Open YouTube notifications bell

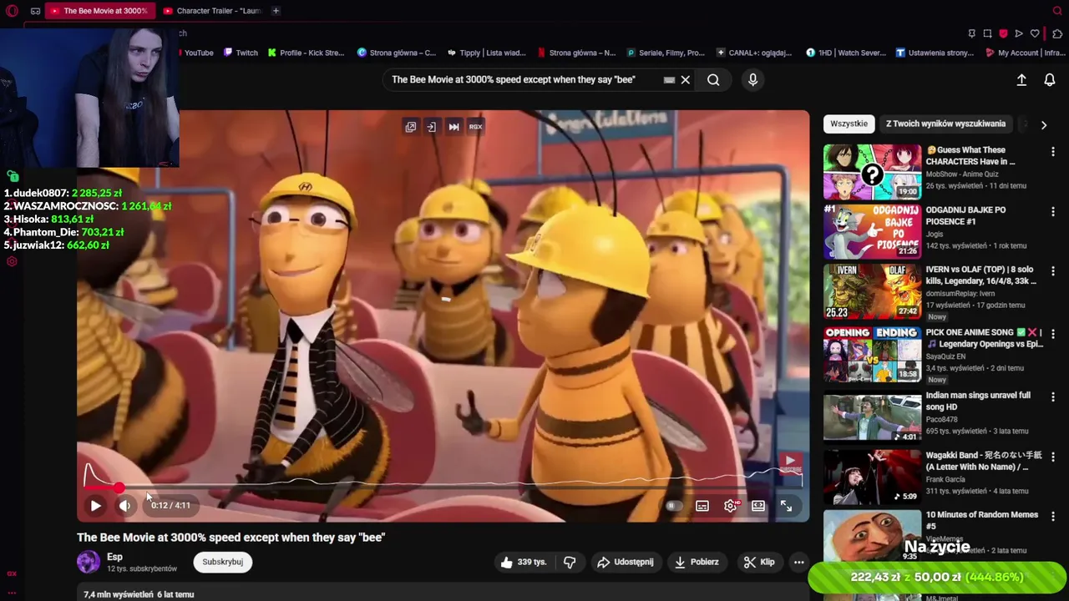coord(1050,80)
